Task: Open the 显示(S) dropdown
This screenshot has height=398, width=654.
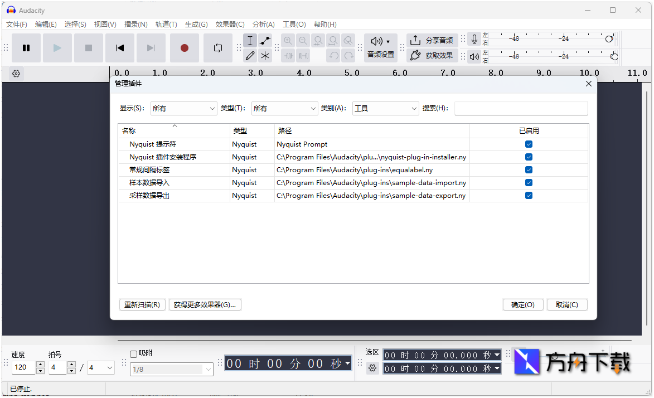Action: click(183, 109)
